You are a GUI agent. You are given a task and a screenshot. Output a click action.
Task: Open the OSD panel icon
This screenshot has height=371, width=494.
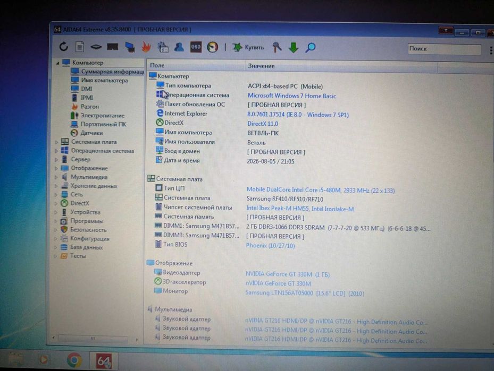pos(196,47)
